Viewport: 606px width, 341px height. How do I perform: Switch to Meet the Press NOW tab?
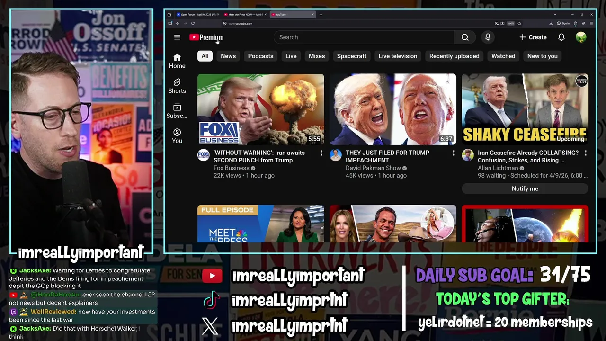coord(245,15)
